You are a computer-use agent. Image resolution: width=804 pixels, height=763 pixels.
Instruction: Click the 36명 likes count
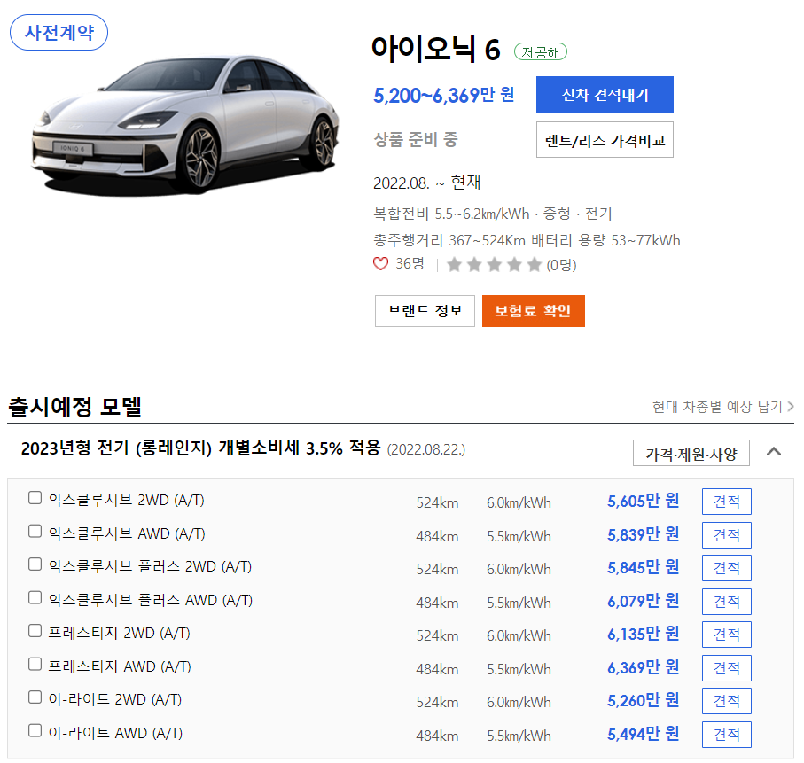(410, 264)
